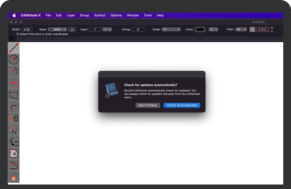Viewport: 291px width, 189px height.
Task: Click the Check Automatically button
Action: coord(182,105)
